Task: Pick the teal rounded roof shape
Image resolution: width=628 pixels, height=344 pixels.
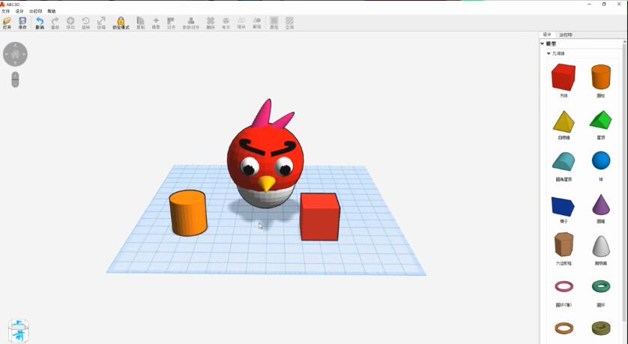Action: click(564, 161)
